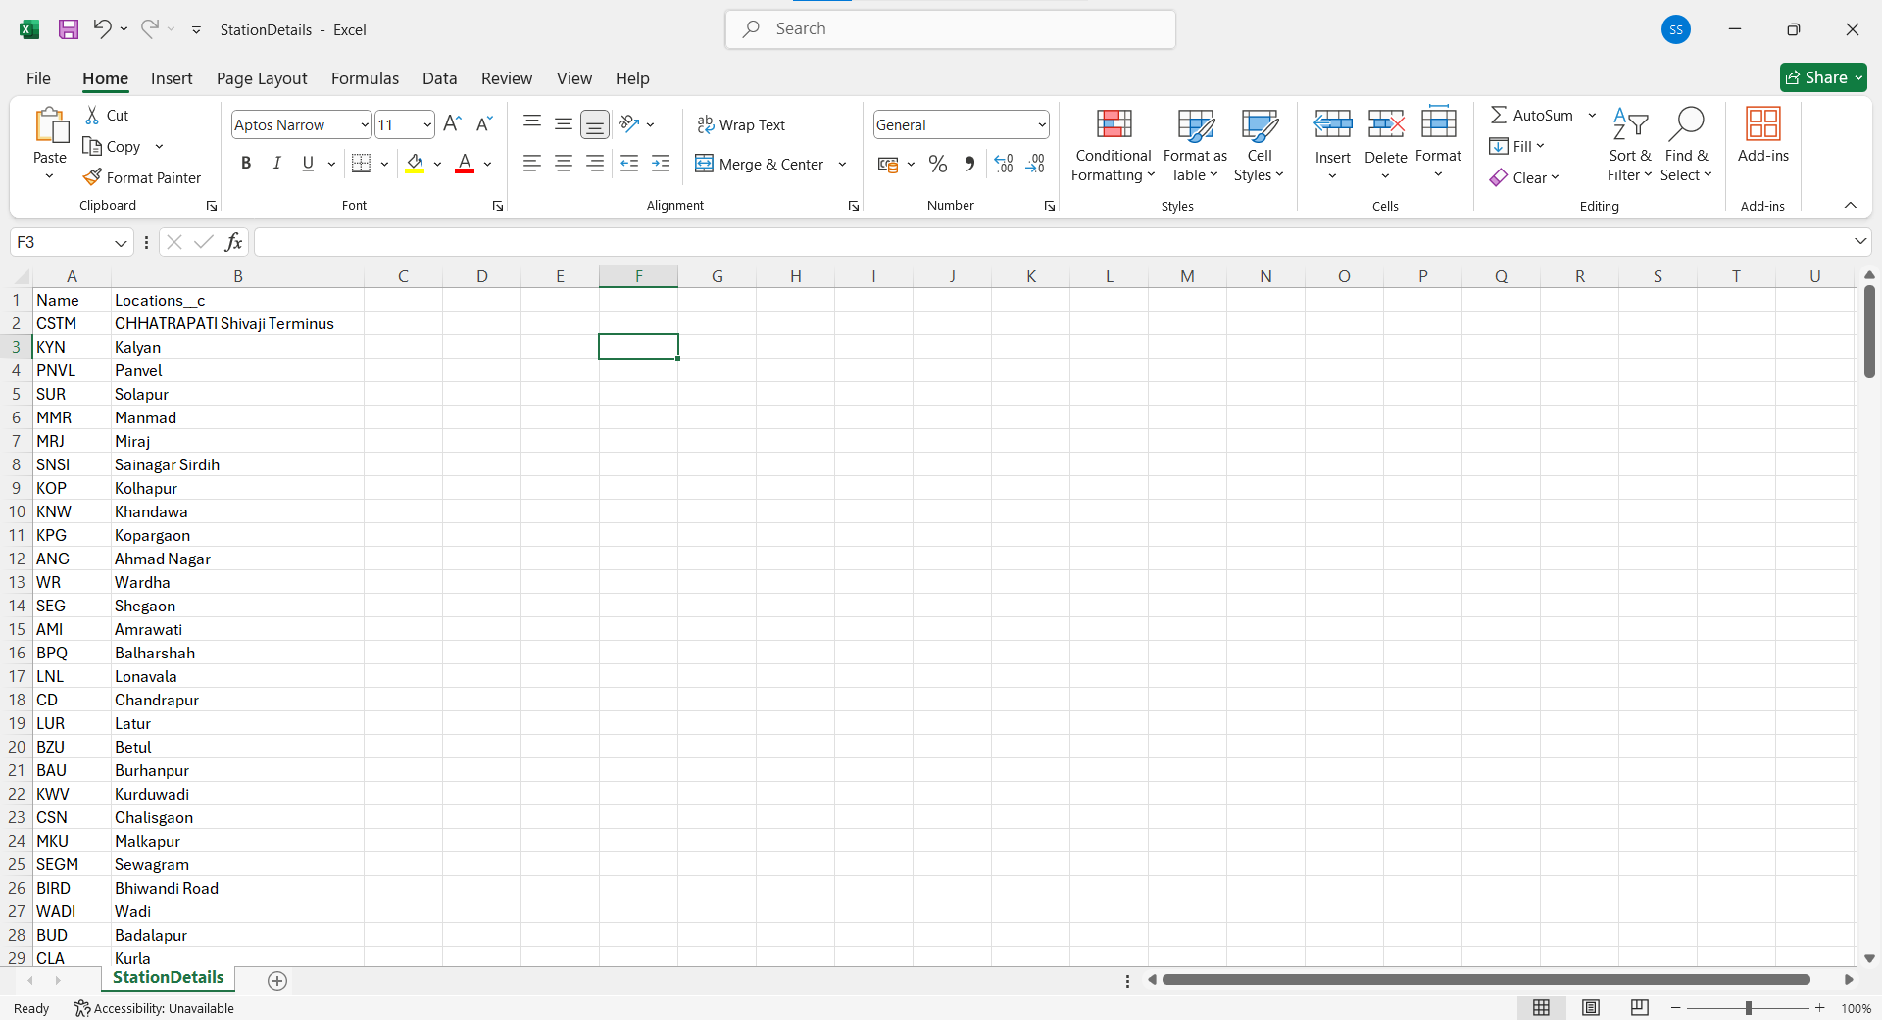Open the General number format dropdown
1882x1020 pixels.
[1041, 124]
